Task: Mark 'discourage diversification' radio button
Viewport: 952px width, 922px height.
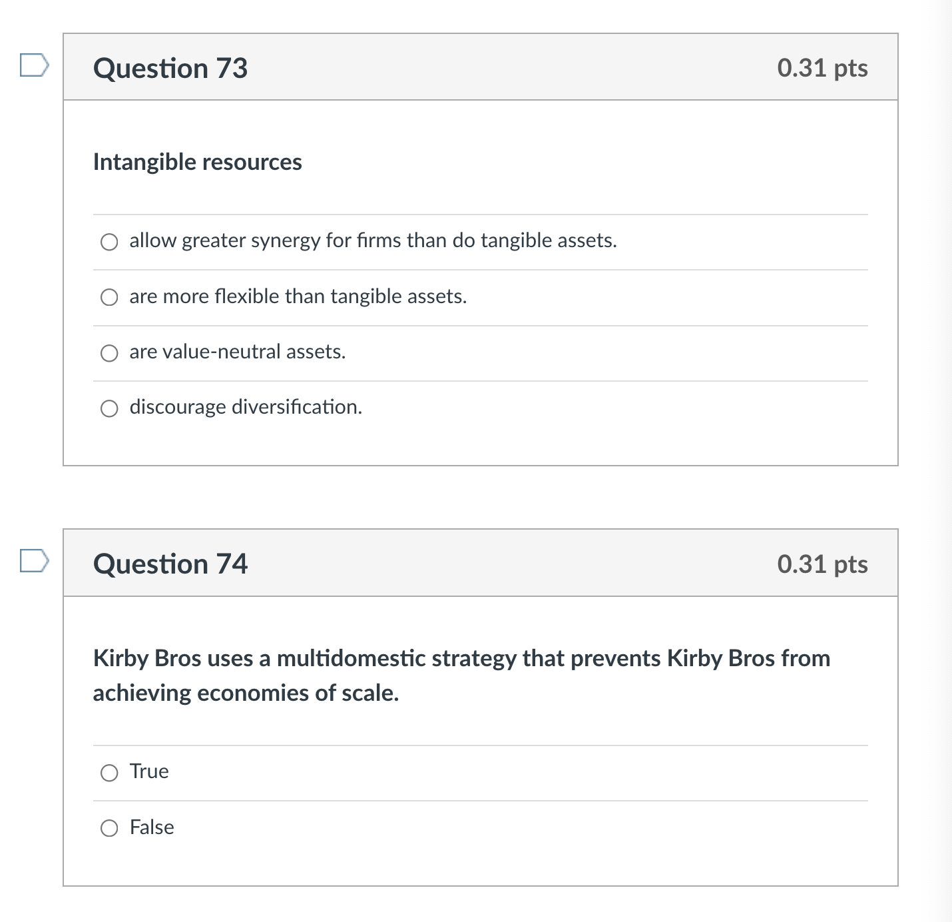Action: [x=109, y=408]
